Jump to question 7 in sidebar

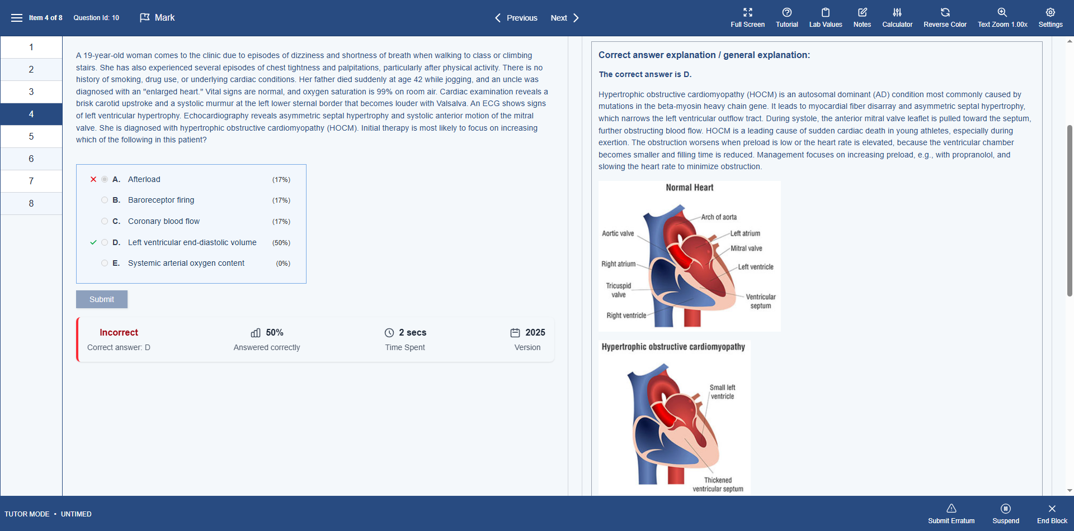point(31,181)
